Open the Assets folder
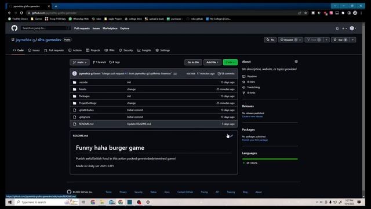 (82, 89)
